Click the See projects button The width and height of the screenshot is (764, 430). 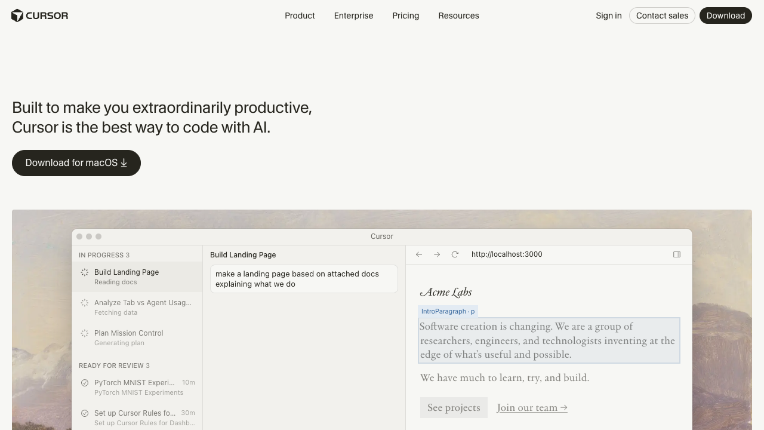point(454,407)
